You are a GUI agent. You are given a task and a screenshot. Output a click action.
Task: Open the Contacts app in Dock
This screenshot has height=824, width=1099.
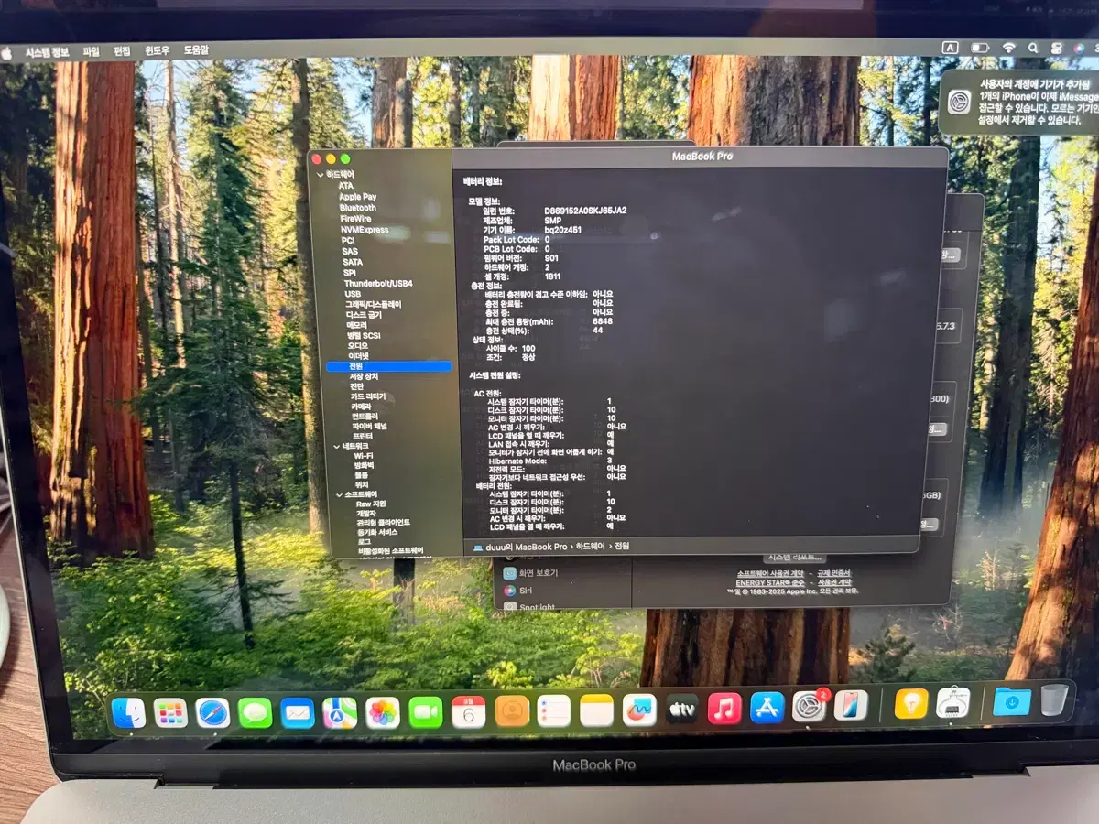pyautogui.click(x=512, y=710)
